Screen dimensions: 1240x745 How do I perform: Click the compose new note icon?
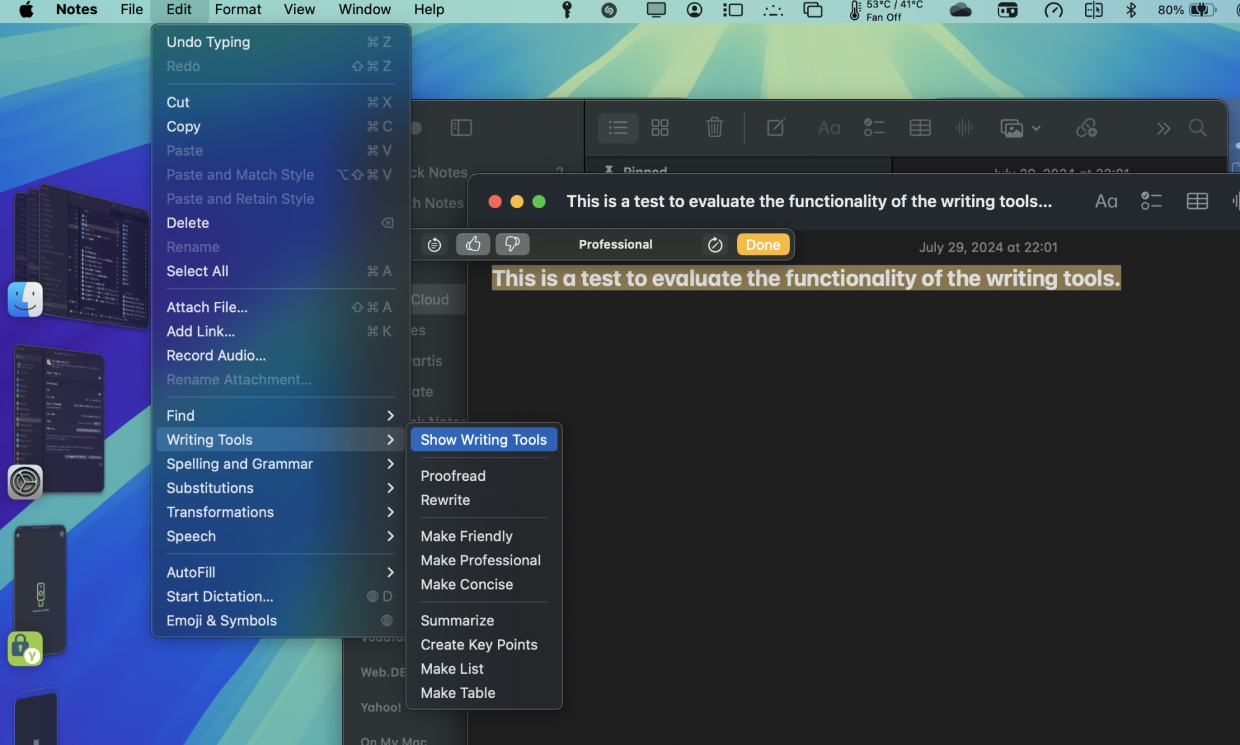click(775, 128)
